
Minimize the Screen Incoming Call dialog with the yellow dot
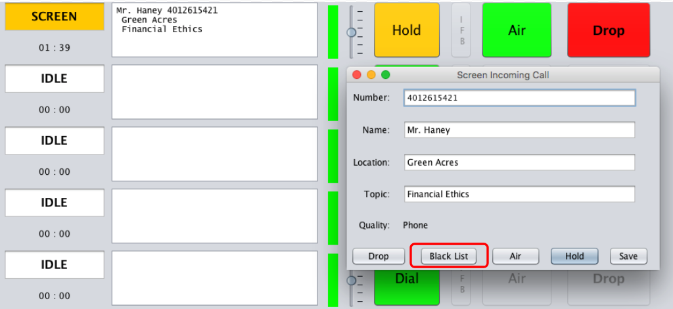371,75
